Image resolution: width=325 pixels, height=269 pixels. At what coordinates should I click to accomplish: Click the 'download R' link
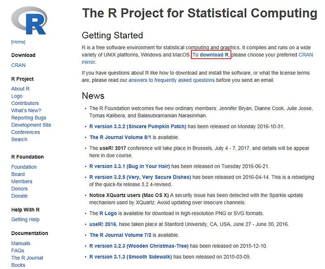(x=214, y=55)
